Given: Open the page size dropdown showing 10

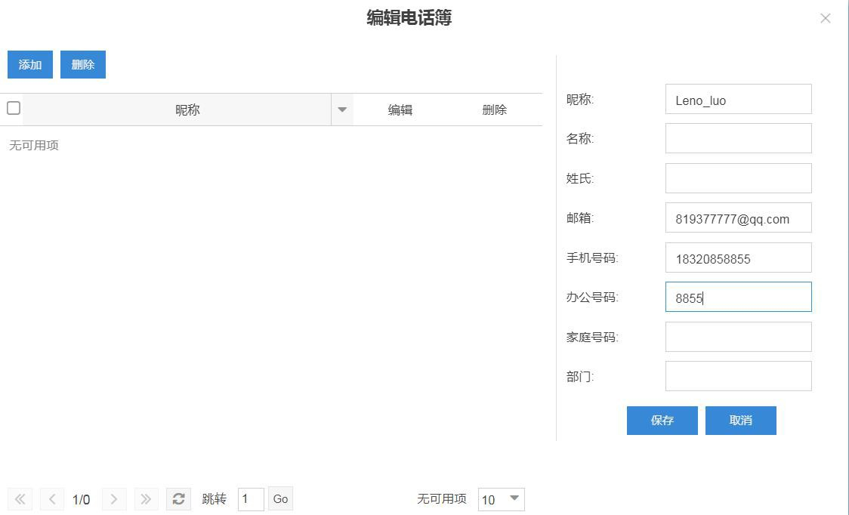Looking at the screenshot, I should (x=501, y=499).
